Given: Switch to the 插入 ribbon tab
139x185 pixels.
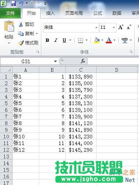Looking at the screenshot, I should (x=50, y=13).
